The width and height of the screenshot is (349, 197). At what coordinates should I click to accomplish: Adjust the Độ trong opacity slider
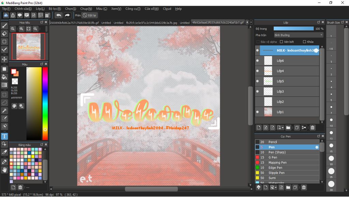coord(293,29)
